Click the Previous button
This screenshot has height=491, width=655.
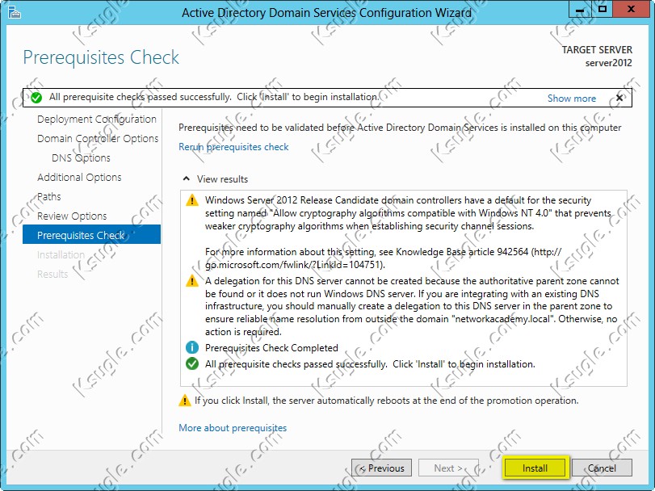coord(381,468)
